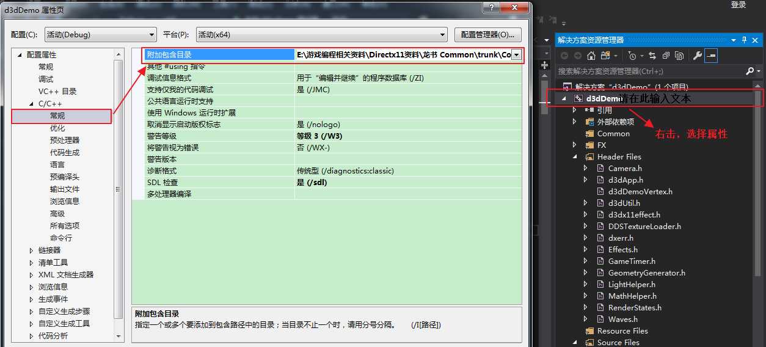
Task: Open Properties wrench icon in Solution Explorer
Action: pos(697,56)
